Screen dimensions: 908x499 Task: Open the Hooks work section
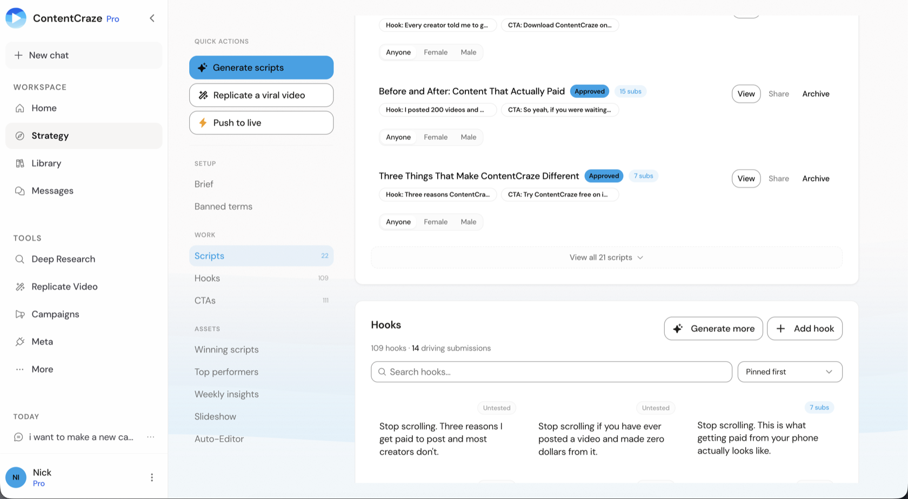pyautogui.click(x=261, y=278)
